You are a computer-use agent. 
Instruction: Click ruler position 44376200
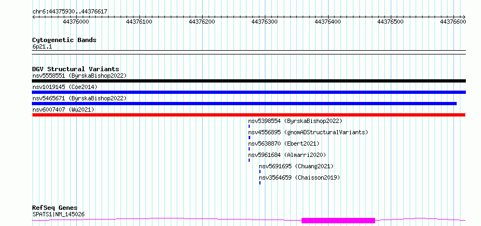pos(202,22)
